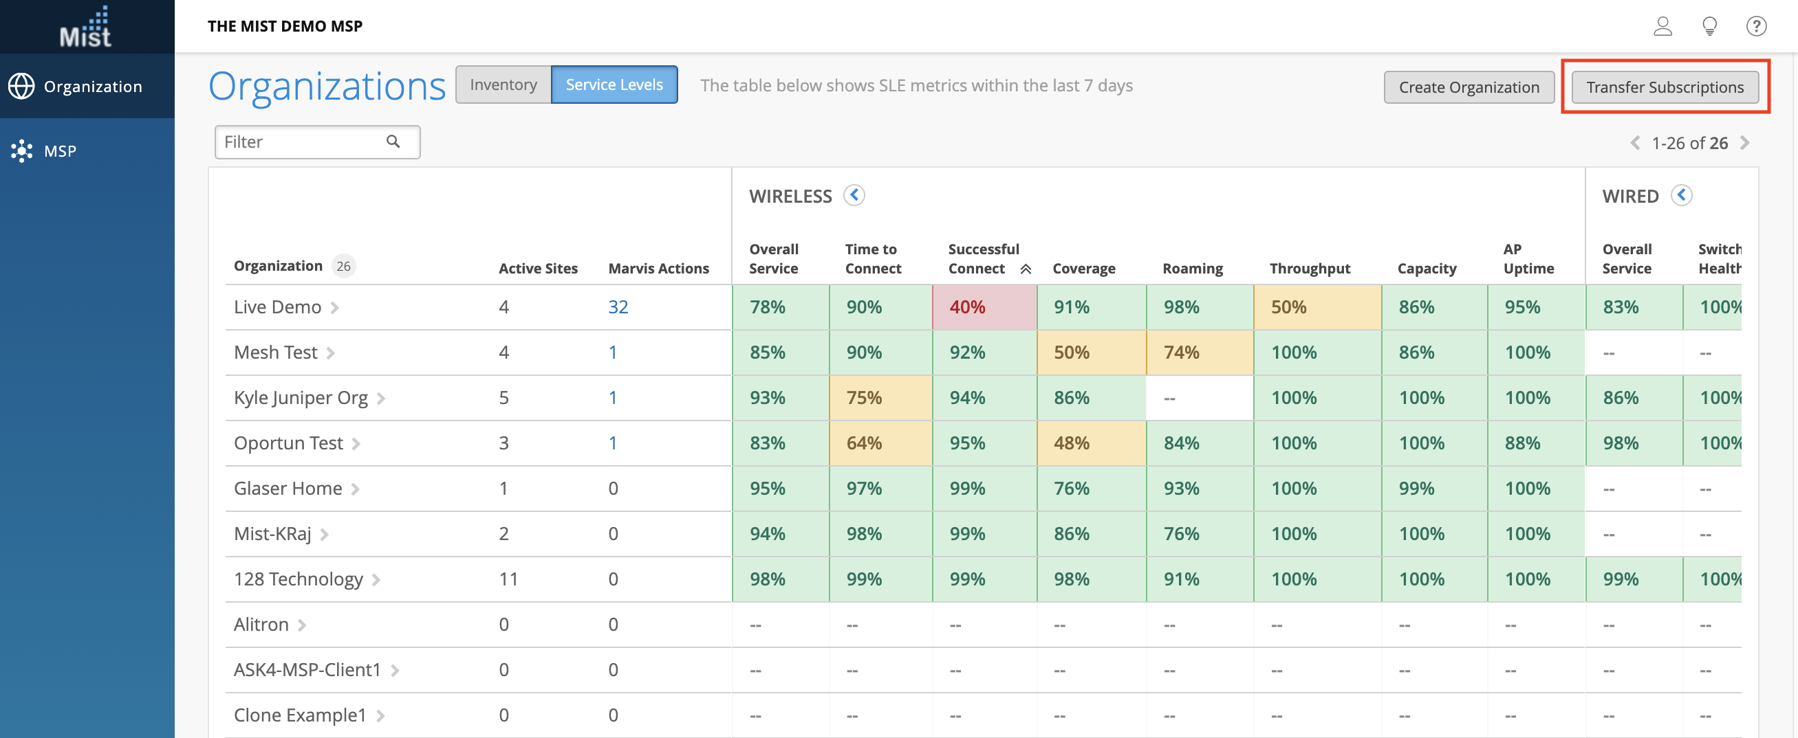Switch to the Inventory tab

point(503,85)
